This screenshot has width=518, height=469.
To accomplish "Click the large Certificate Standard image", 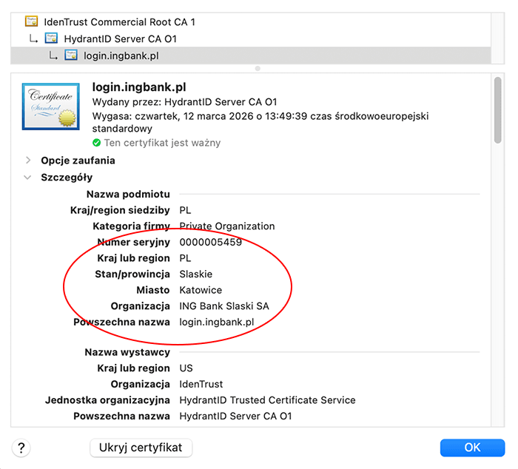I will coord(50,106).
